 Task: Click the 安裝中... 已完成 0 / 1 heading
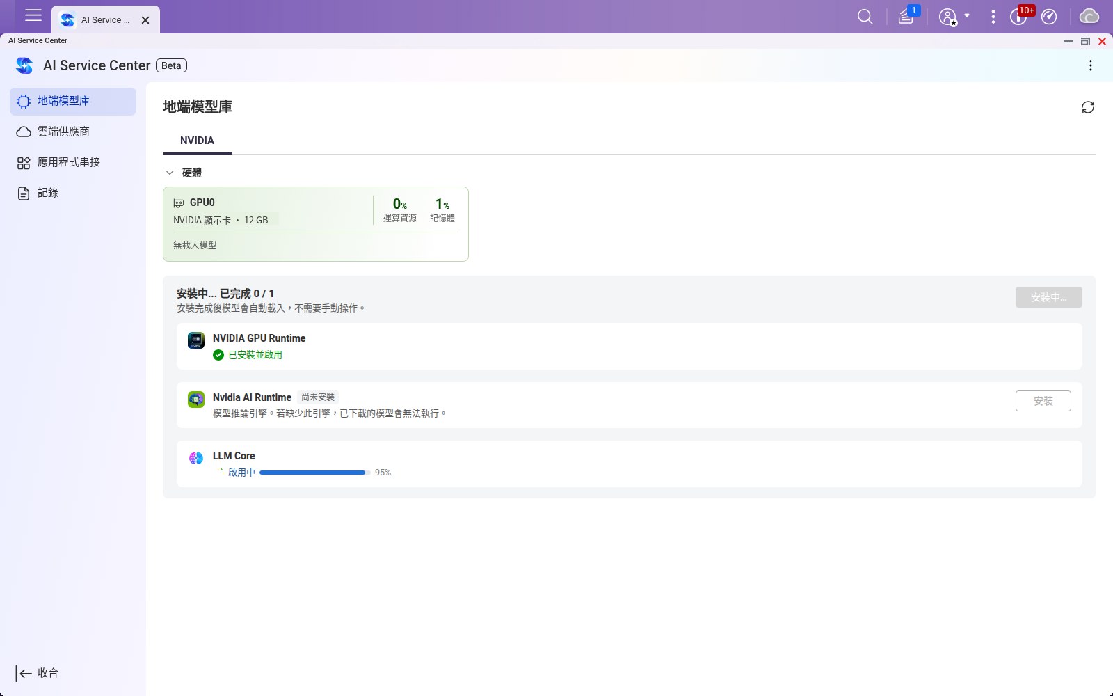tap(225, 294)
